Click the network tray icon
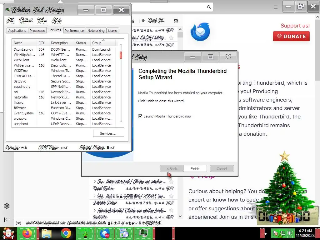The height and width of the screenshot is (240, 320). [x=283, y=233]
